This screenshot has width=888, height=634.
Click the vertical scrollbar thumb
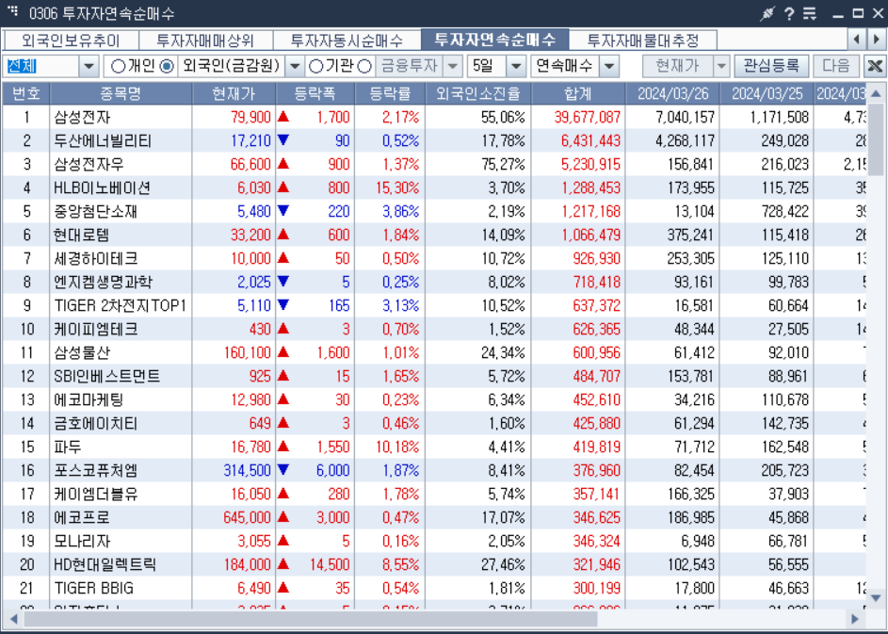coord(876,138)
